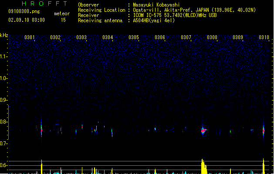Screen dimensions: 274x174
Task: Click the 1.0 kHz axis label
Action: click(3, 78)
